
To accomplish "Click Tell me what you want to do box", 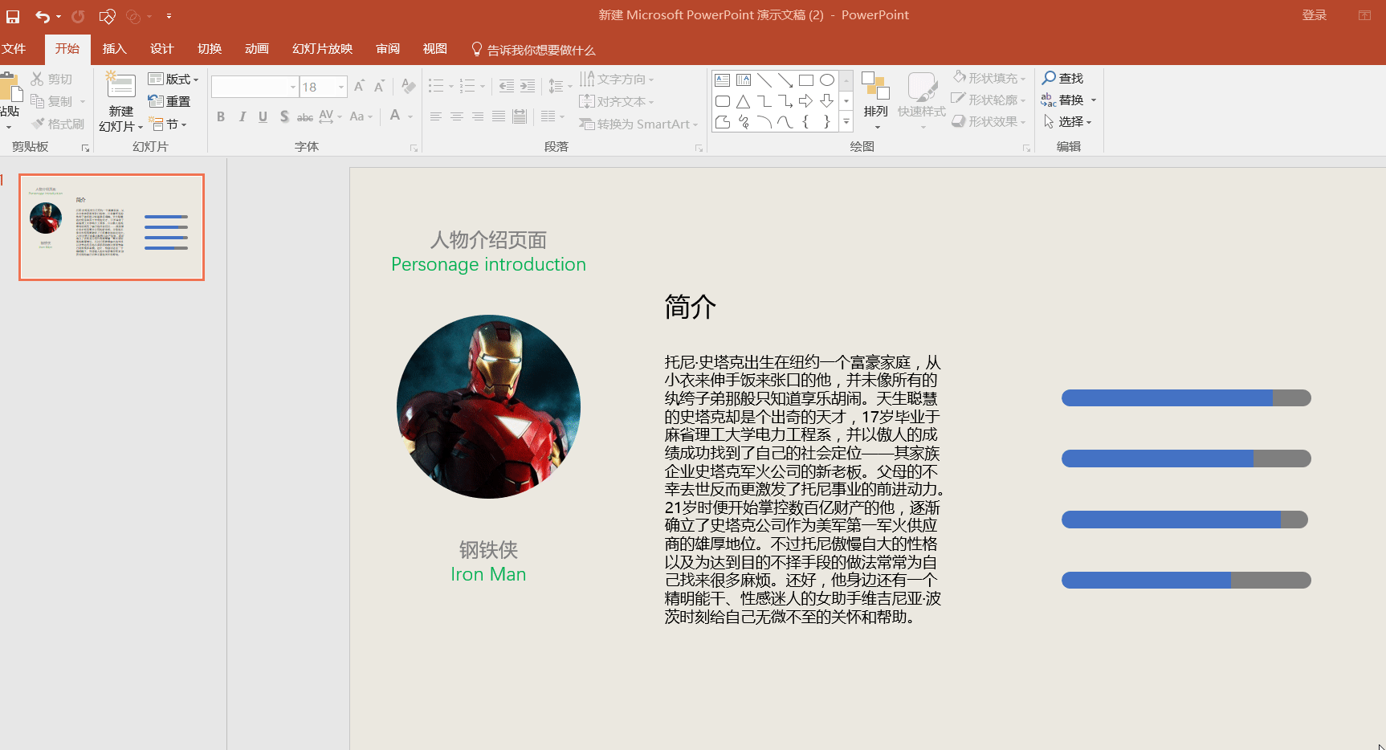I will (533, 50).
